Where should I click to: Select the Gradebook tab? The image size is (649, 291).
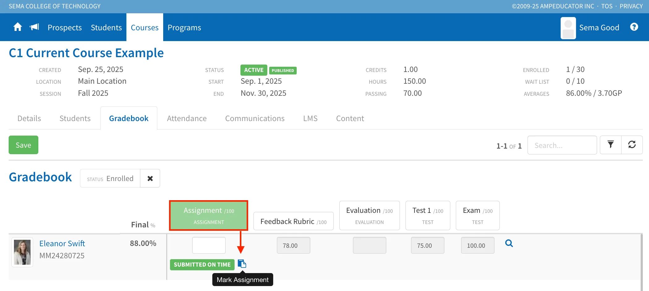(129, 118)
